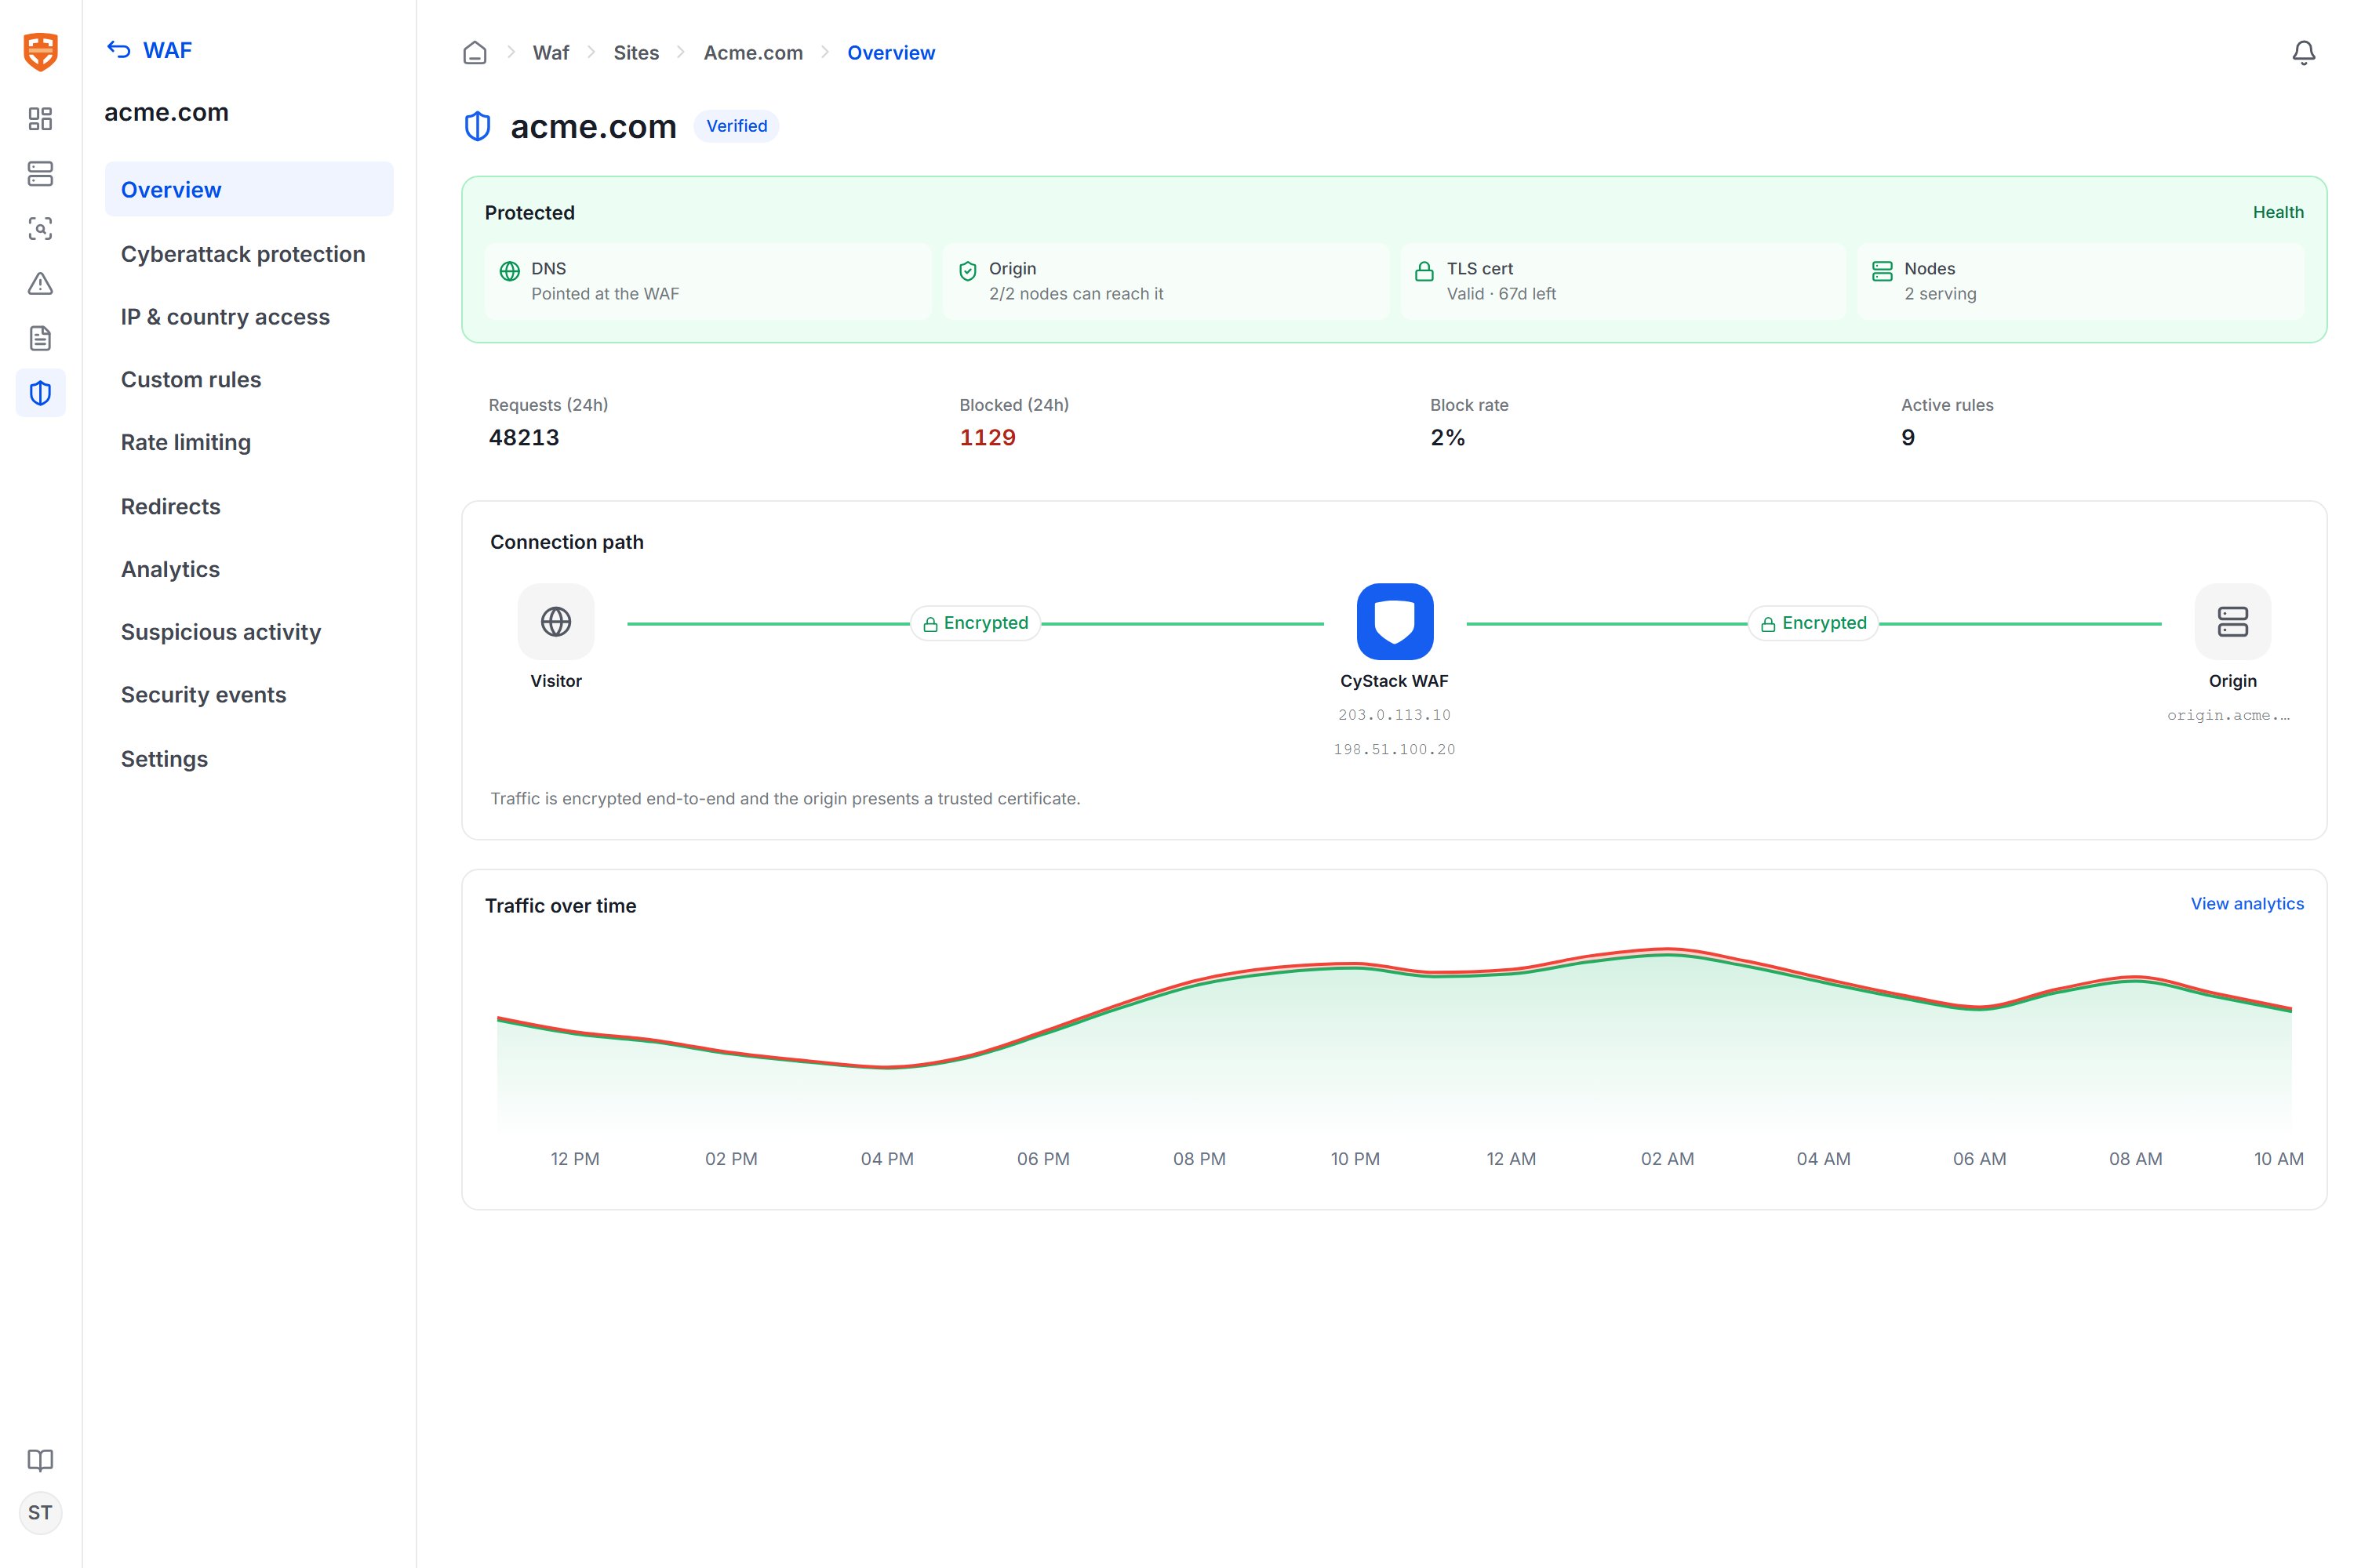Viewport: 2372px width, 1568px height.
Task: Open Custom rules section
Action: 249,380
